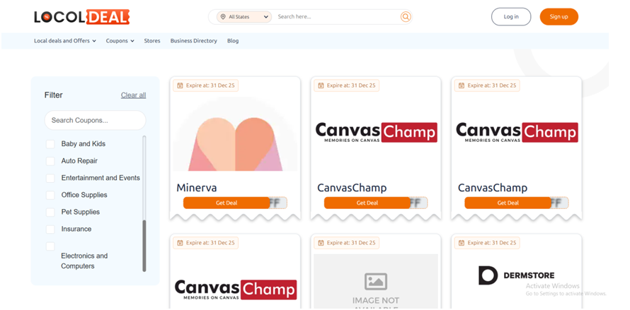Click the filter list scrollbar
Viewport: 630px width, 310px height.
[144, 244]
